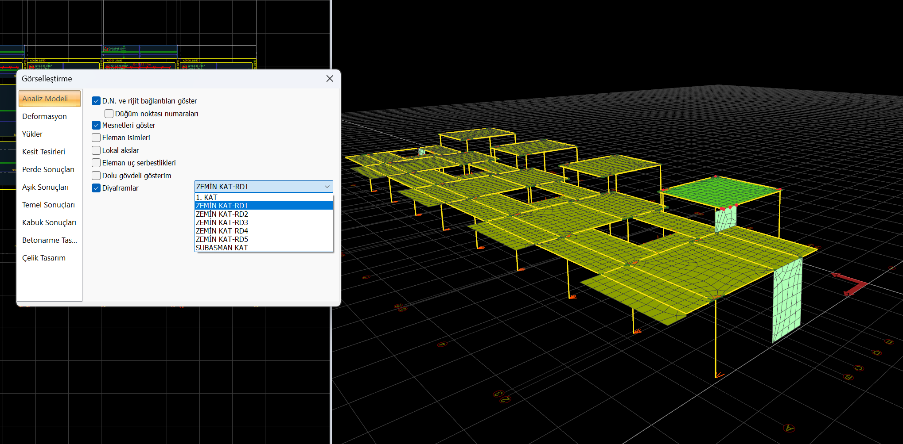Screen dimensions: 903x444
Task: Enable Eleman uç serbestlikleri checkbox
Action: 96,163
